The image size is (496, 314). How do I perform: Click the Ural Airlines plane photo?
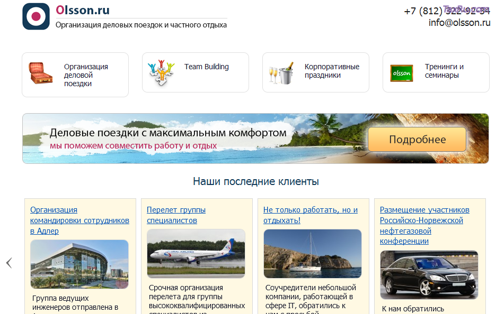point(196,253)
